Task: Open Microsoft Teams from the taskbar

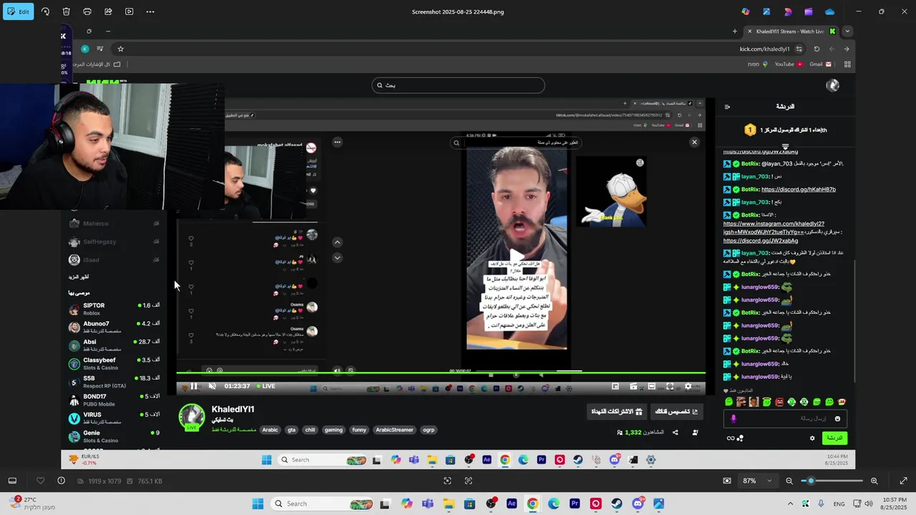Action: (427, 504)
